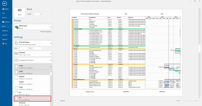The height and width of the screenshot is (106, 202).
Task: Click the Tabloid page icon in list
Action: click(x=16, y=78)
